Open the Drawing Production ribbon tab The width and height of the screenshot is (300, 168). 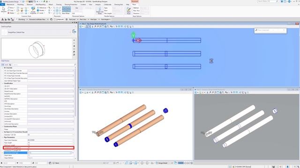click(71, 4)
